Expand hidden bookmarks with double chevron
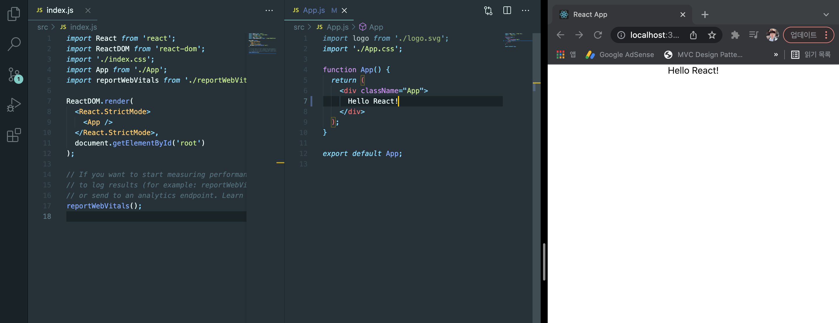Image resolution: width=839 pixels, height=323 pixels. point(775,55)
